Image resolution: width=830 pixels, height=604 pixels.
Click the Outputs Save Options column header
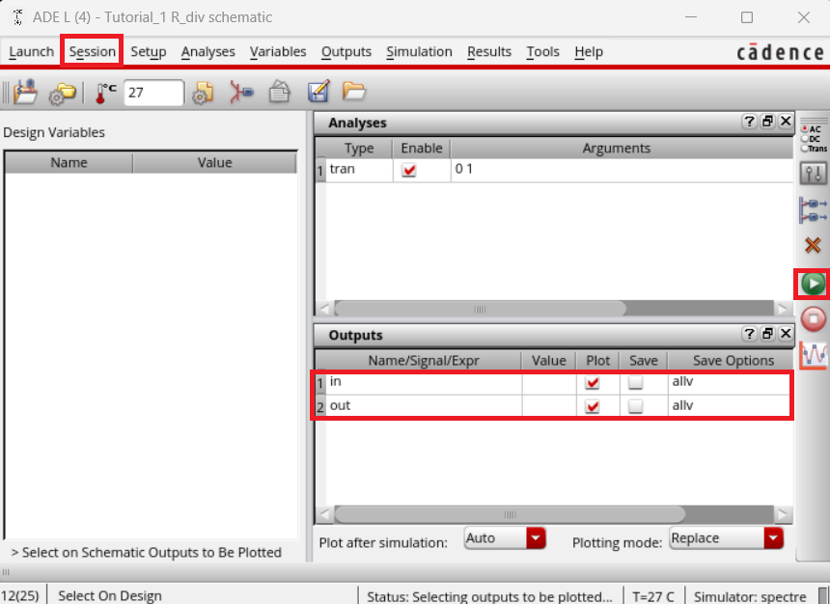733,361
